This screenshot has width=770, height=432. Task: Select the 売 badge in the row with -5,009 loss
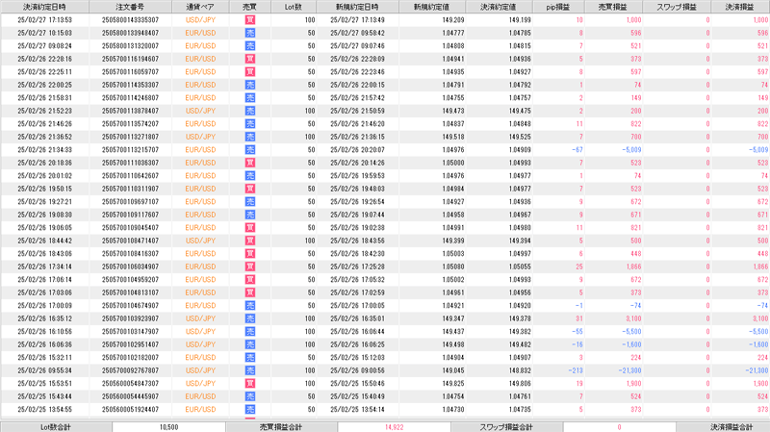pyautogui.click(x=250, y=150)
